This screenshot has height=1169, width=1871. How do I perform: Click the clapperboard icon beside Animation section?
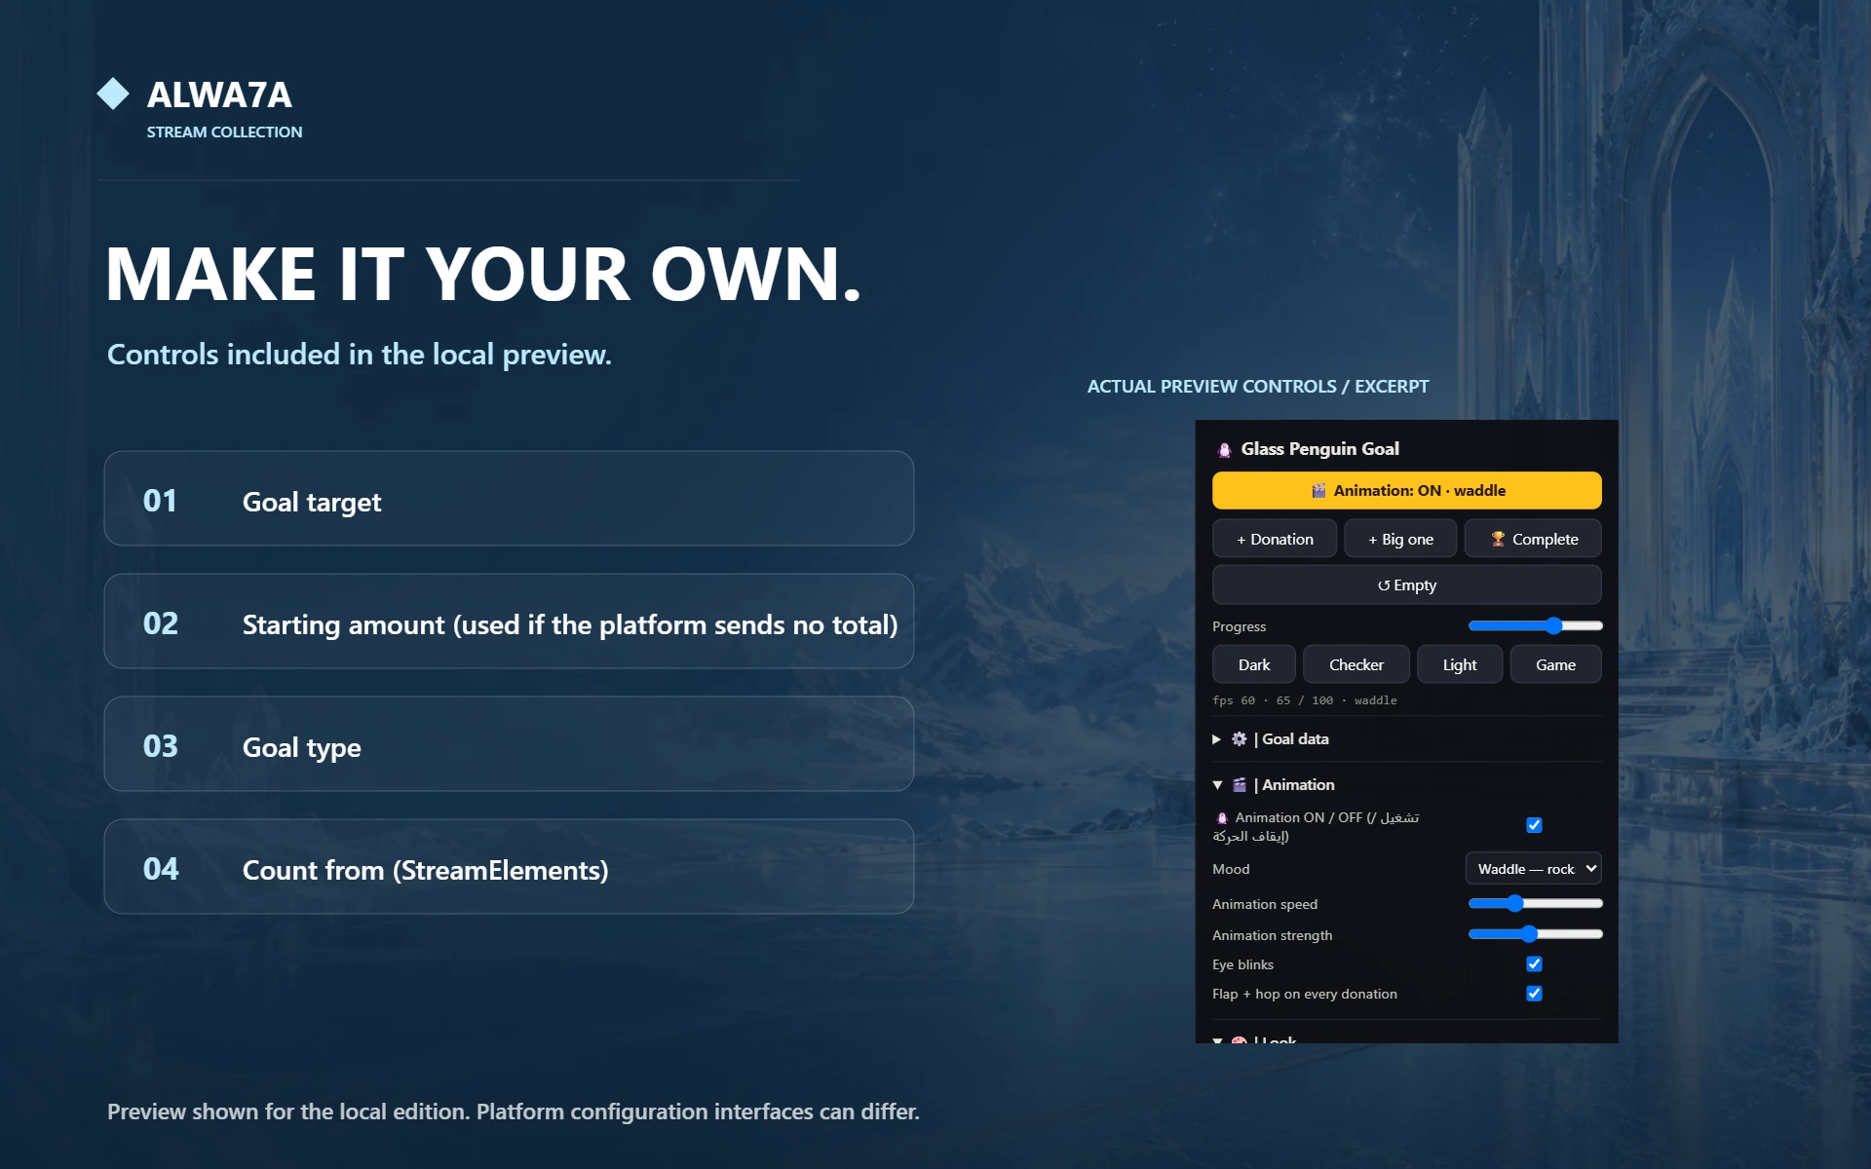(1239, 785)
